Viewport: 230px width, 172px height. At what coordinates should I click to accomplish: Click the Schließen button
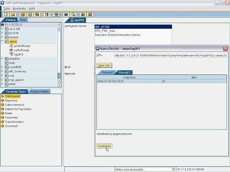click(x=104, y=146)
